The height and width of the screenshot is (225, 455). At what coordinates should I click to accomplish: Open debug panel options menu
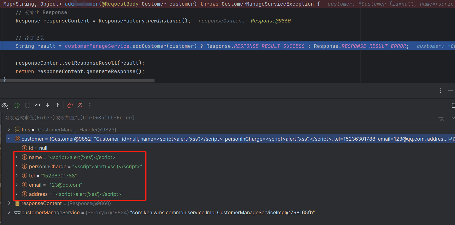[440, 91]
